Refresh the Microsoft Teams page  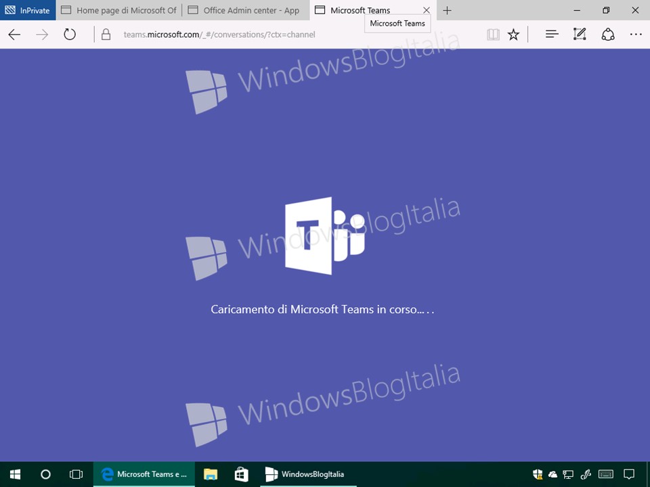tap(70, 34)
